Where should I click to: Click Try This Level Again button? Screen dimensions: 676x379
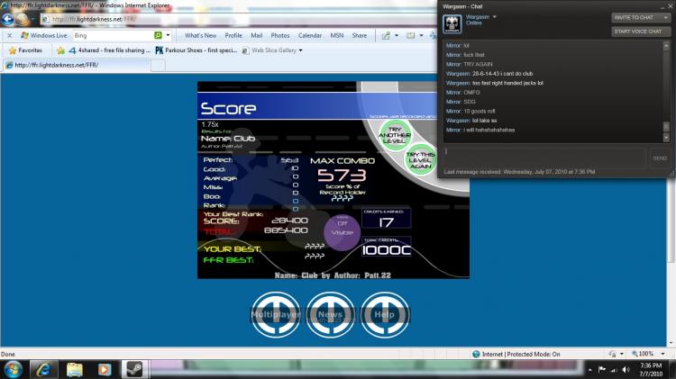click(420, 159)
